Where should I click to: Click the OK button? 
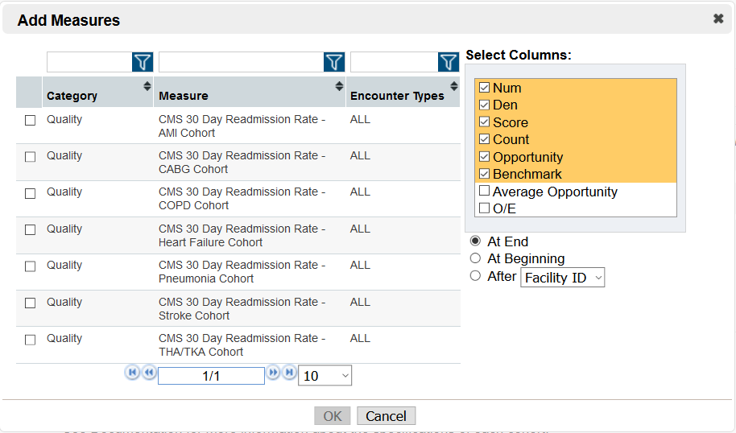(333, 415)
